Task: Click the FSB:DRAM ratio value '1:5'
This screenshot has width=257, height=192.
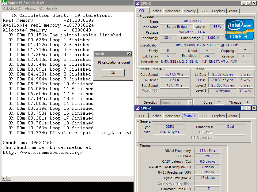Action: [207, 156]
